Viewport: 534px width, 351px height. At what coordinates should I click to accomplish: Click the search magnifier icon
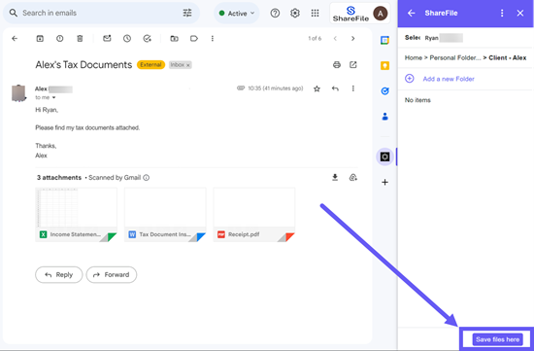point(13,14)
